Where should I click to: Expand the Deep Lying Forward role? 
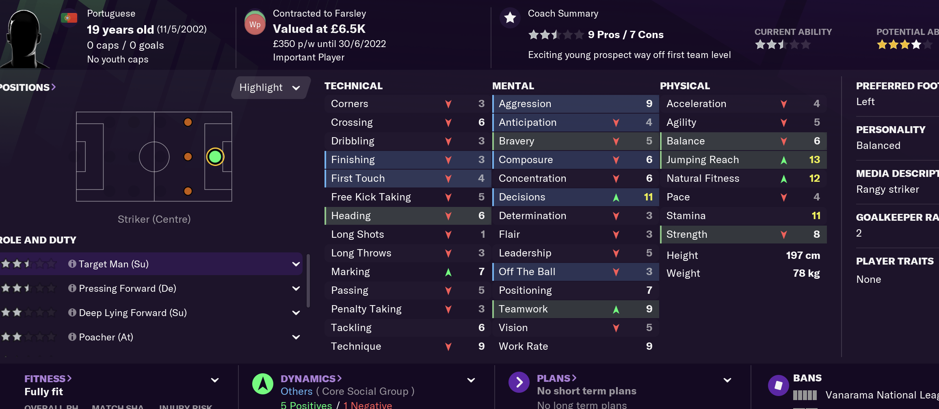(296, 313)
